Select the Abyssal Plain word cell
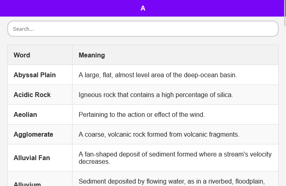The height and width of the screenshot is (186, 286). click(x=35, y=75)
